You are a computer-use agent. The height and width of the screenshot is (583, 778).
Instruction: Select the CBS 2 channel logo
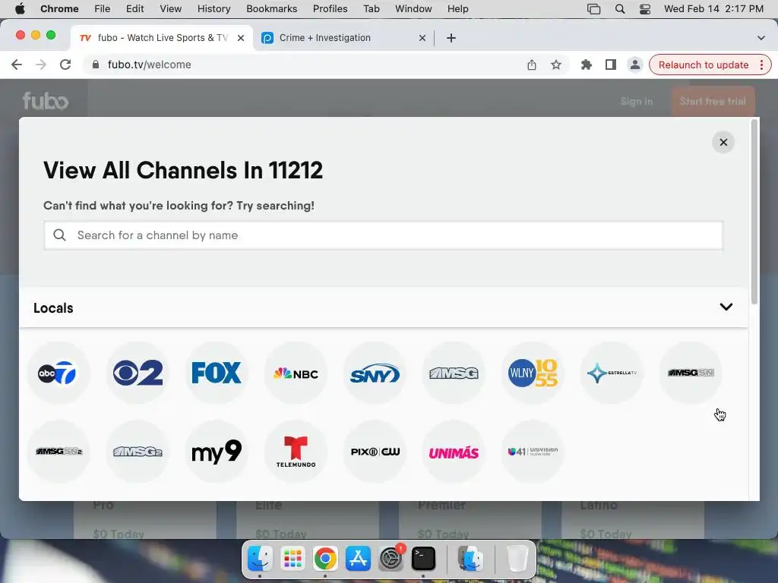coord(138,373)
